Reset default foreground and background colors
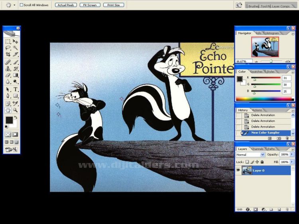Viewport: 299px width, 224px height. 6,127
